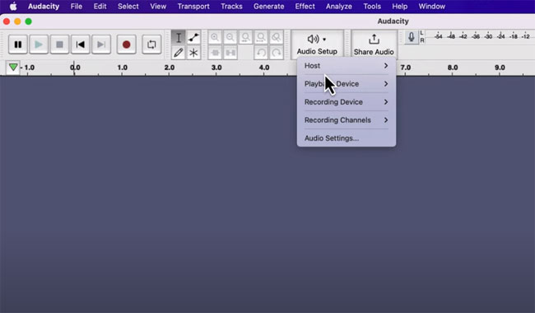This screenshot has width=535, height=313.
Task: Click the Zoom Toggle icon
Action: pyautogui.click(x=277, y=37)
